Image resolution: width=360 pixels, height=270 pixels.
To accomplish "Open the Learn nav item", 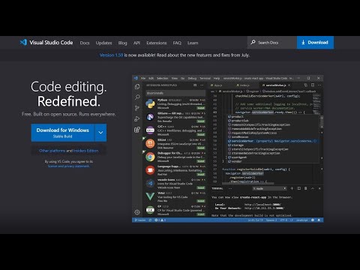I will [193, 43].
